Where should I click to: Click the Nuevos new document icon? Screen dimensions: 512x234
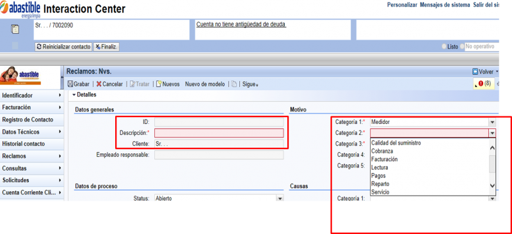point(159,84)
